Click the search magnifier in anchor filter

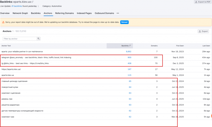(39, 39)
